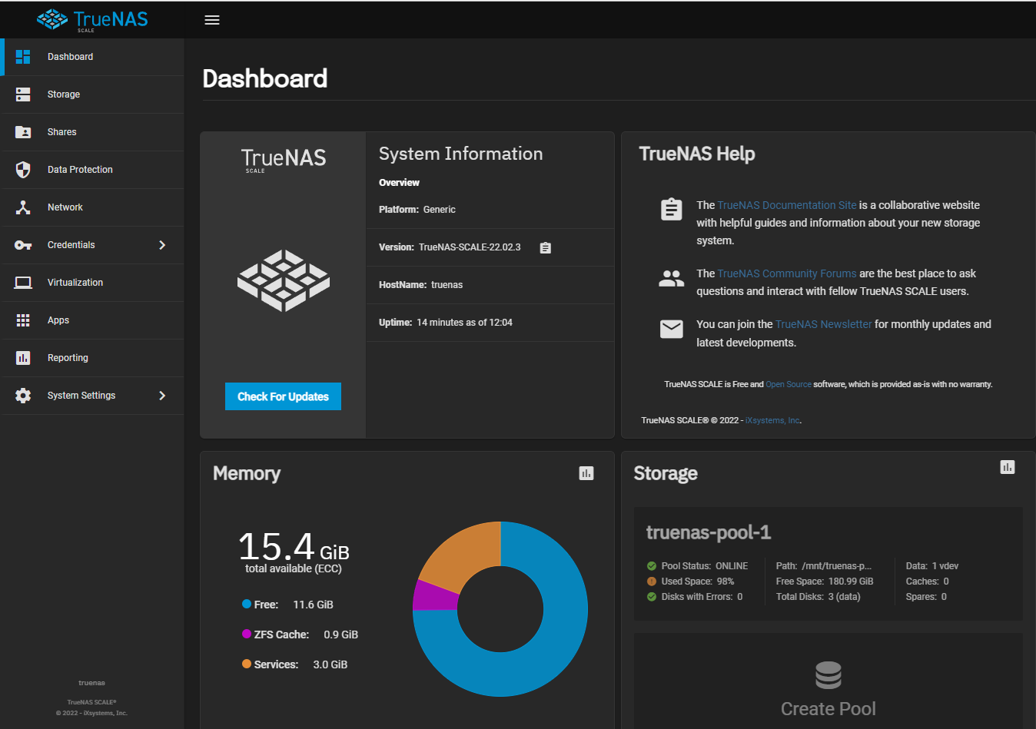Follow the TrueNAS Newsletter link
The image size is (1036, 729).
(x=823, y=324)
